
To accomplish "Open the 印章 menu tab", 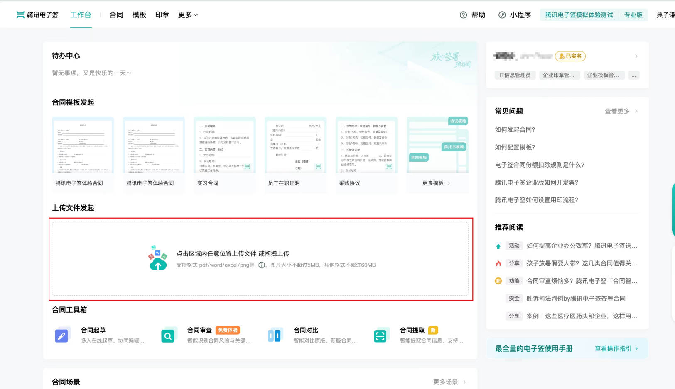I will point(162,15).
